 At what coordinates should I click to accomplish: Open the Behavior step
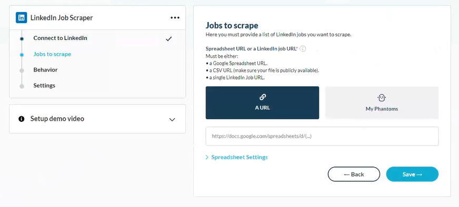click(45, 70)
